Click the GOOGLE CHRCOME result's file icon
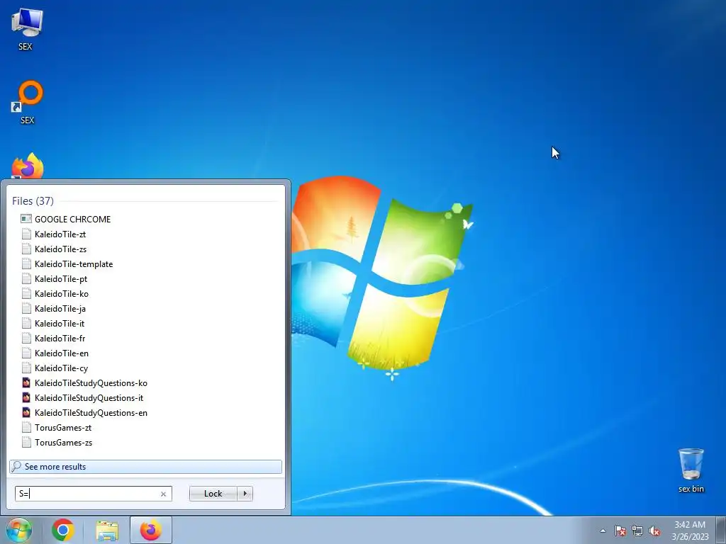726x544 pixels. [26, 219]
